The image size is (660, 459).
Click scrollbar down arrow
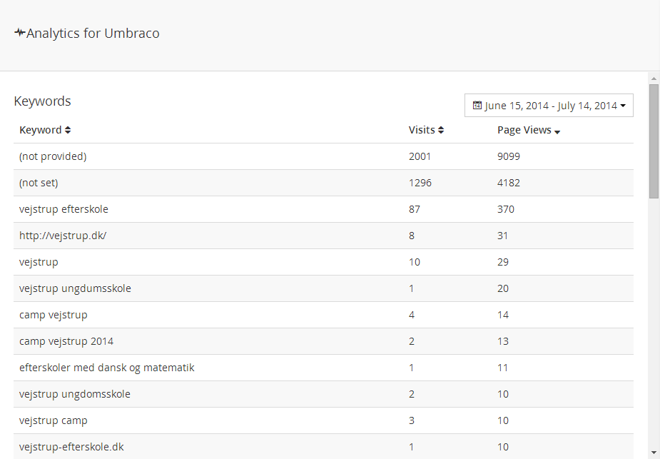tap(654, 453)
